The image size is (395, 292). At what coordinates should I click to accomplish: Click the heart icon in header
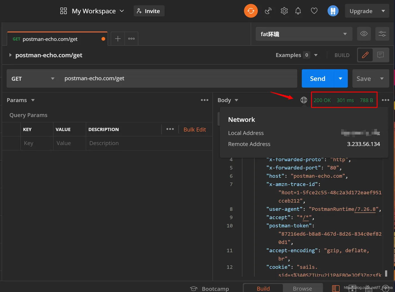pyautogui.click(x=314, y=11)
